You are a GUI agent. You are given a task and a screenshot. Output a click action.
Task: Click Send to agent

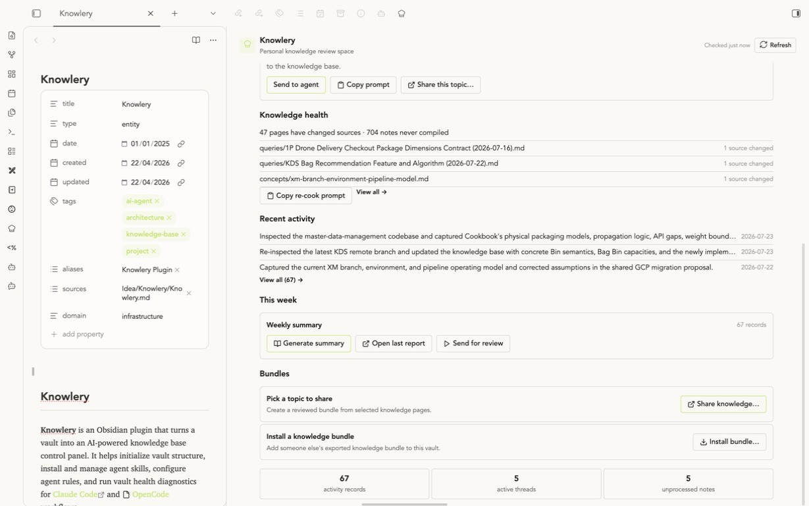coord(296,85)
